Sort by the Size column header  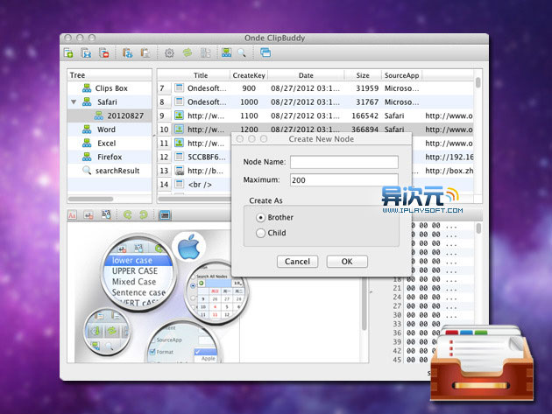click(363, 75)
